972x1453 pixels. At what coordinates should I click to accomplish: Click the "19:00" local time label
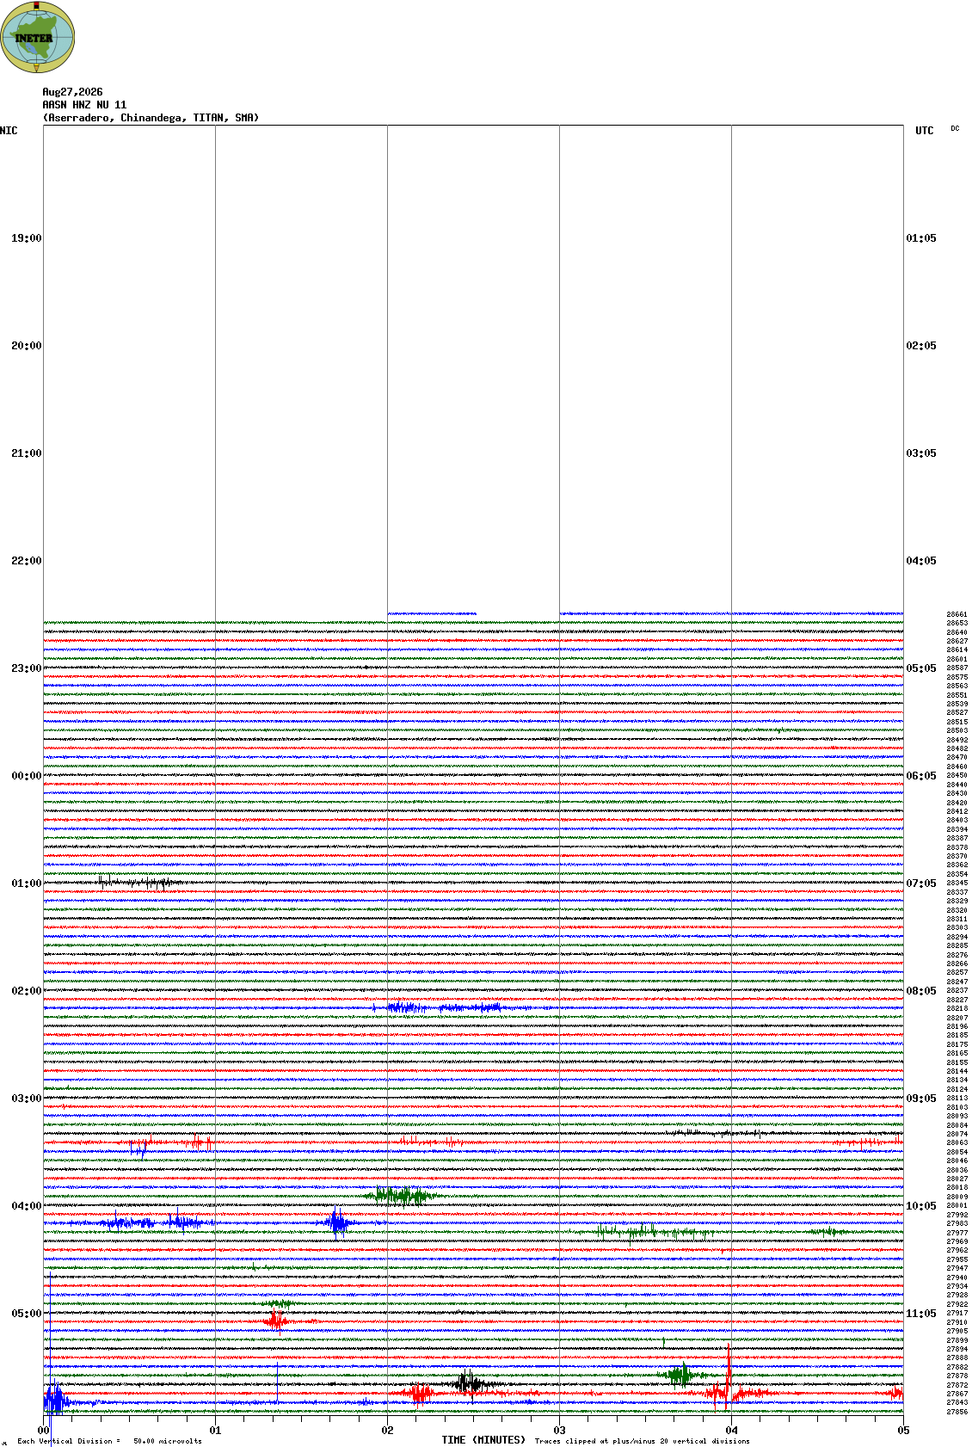coord(26,238)
